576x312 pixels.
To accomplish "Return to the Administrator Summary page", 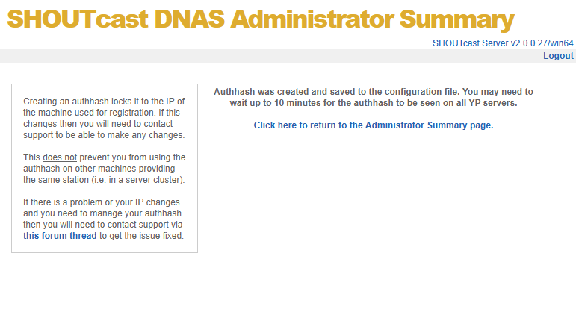I will coord(374,125).
